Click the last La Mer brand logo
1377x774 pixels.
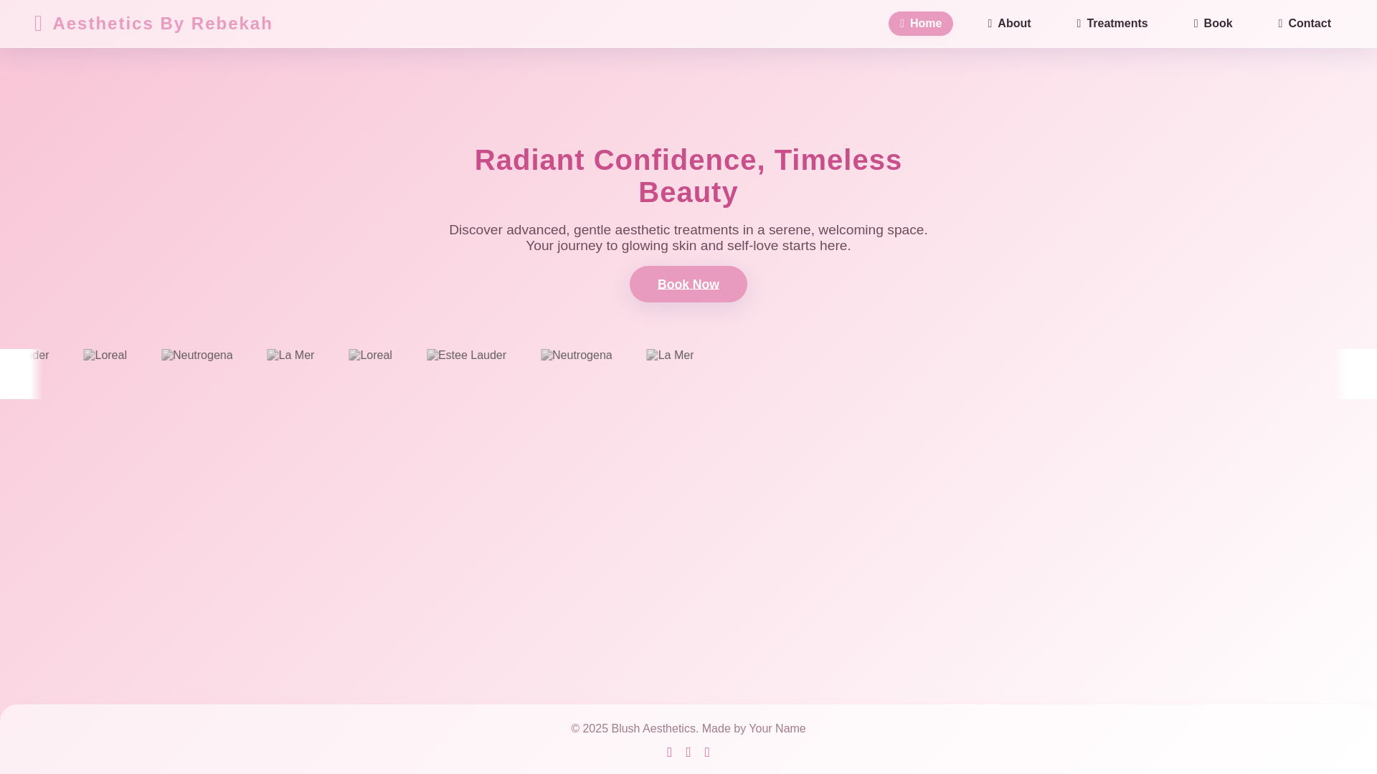(670, 355)
